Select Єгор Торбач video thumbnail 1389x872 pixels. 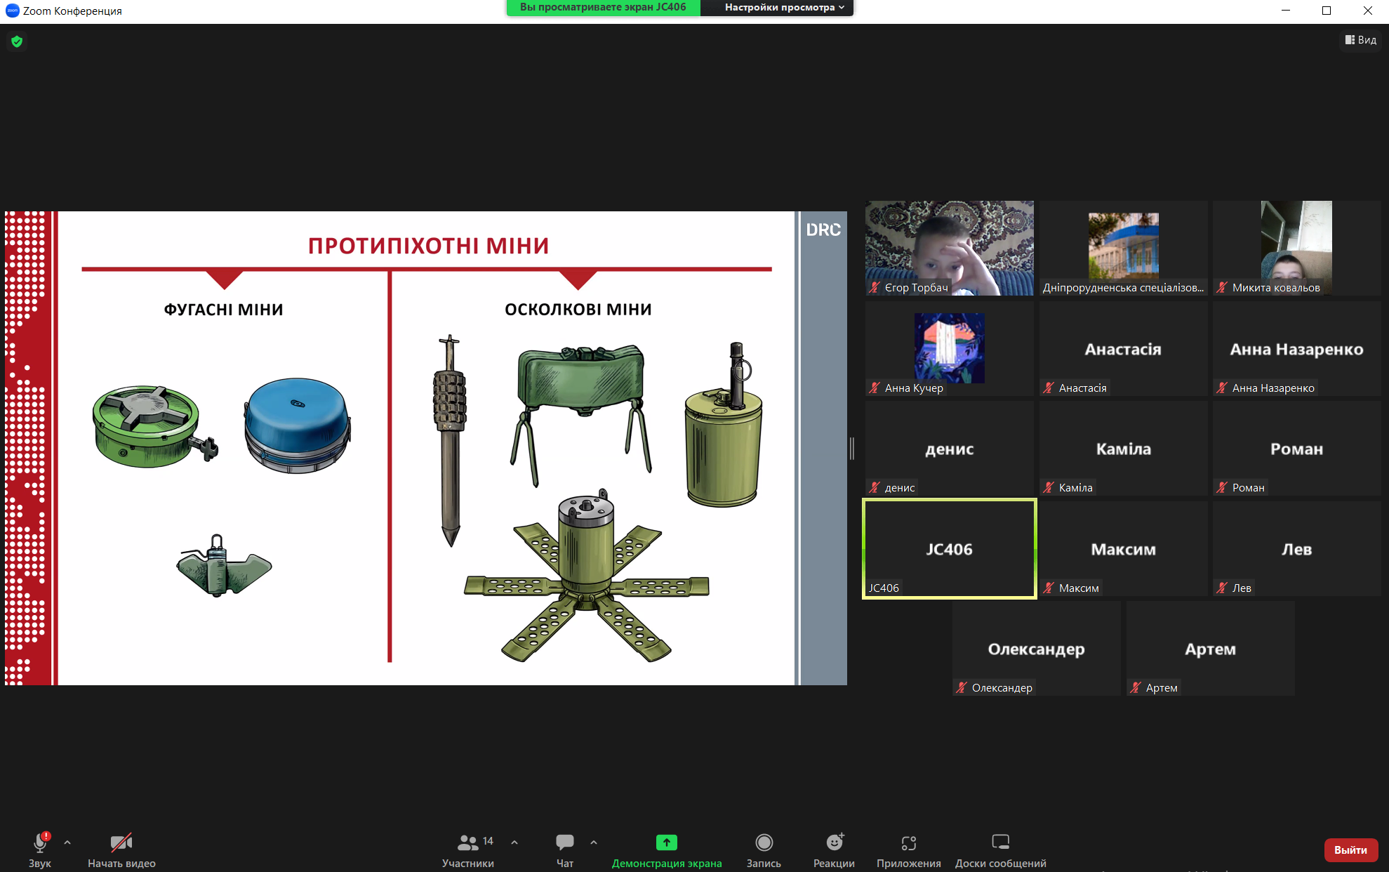(949, 248)
